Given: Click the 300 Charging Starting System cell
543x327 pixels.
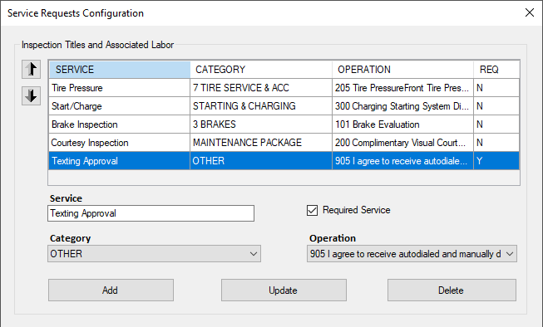Looking at the screenshot, I should pyautogui.click(x=402, y=106).
